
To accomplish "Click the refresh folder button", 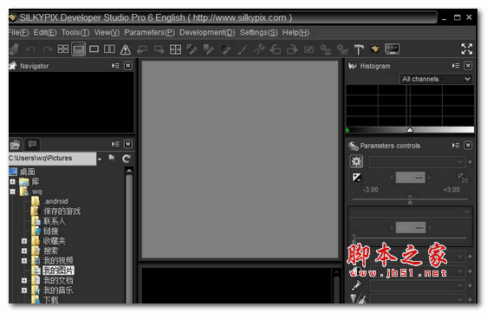I will click(127, 159).
